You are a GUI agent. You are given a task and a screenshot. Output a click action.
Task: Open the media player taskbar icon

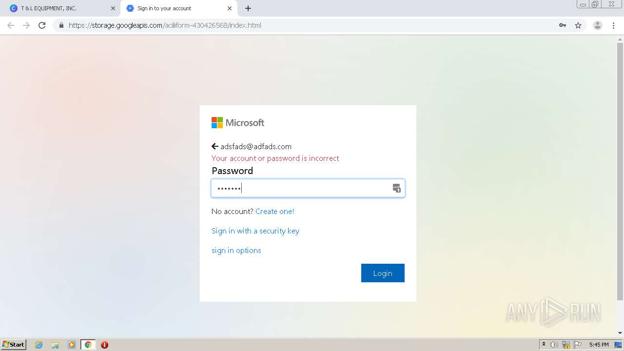click(72, 345)
